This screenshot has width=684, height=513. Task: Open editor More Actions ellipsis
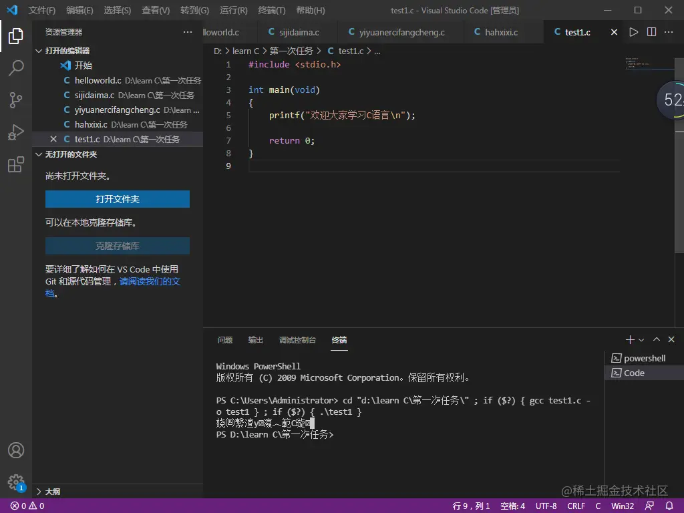tap(668, 32)
